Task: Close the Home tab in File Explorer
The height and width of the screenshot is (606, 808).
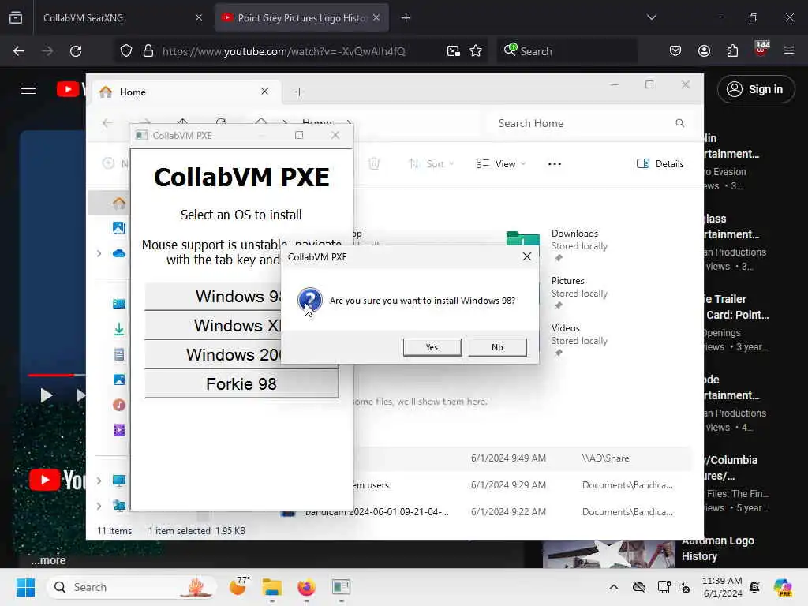Action: tap(264, 92)
